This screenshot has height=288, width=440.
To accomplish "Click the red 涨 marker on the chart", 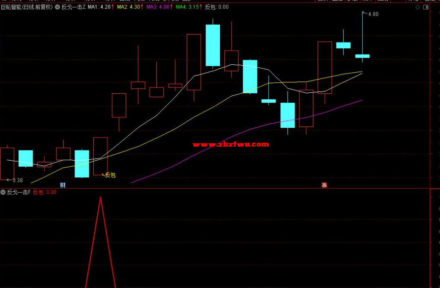I will (x=324, y=185).
